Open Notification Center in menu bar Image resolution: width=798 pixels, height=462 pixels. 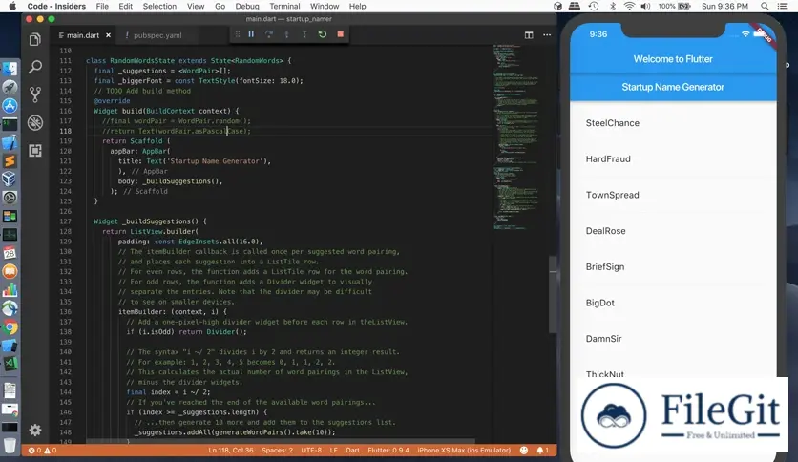[x=784, y=6]
